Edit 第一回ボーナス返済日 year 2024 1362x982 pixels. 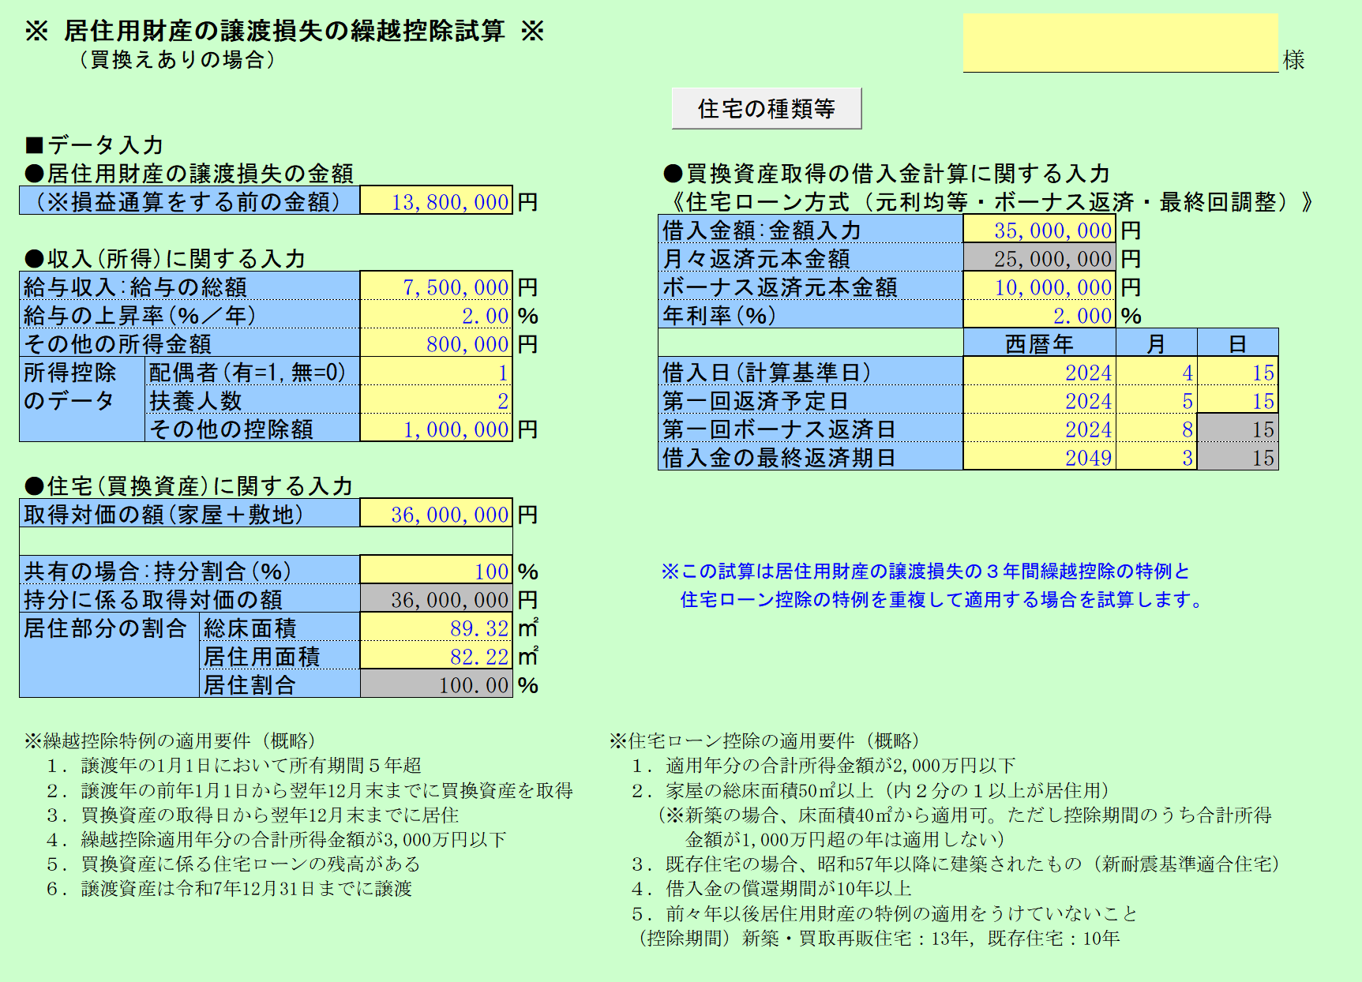click(1039, 429)
